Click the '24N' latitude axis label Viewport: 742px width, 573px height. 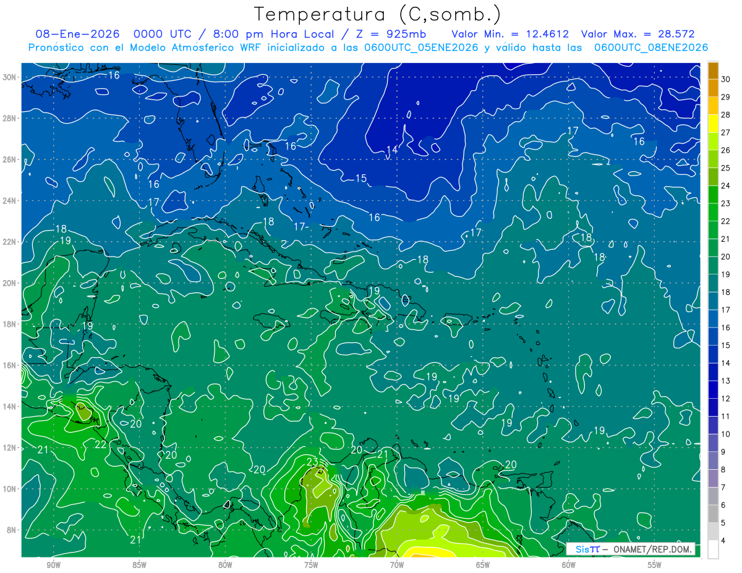(x=11, y=201)
